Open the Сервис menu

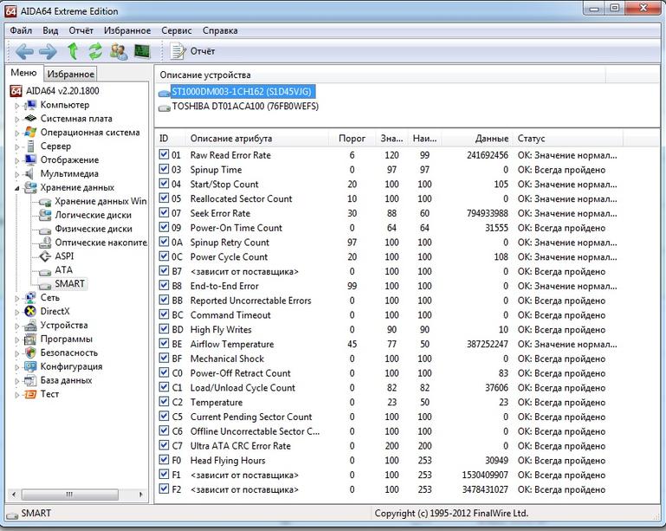[x=177, y=30]
